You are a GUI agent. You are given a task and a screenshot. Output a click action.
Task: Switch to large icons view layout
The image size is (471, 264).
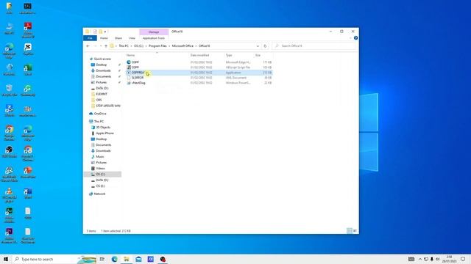355,231
